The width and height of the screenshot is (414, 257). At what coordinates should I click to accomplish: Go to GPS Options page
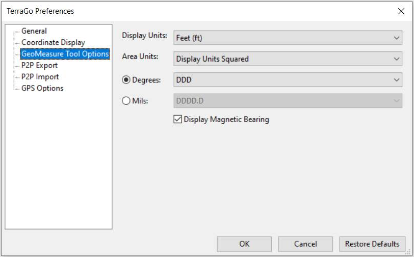[x=42, y=88]
